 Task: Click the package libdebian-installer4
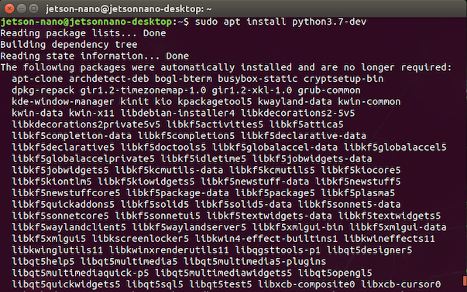(177, 113)
